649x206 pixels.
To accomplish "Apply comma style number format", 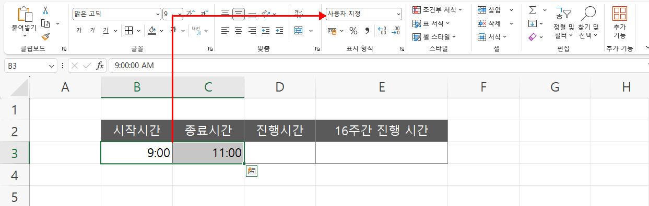I will [x=367, y=31].
